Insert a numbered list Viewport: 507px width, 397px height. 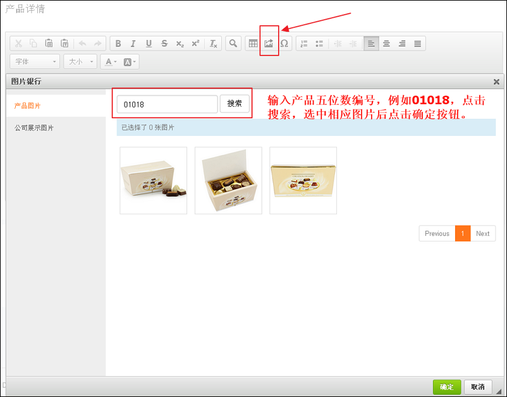tap(304, 44)
